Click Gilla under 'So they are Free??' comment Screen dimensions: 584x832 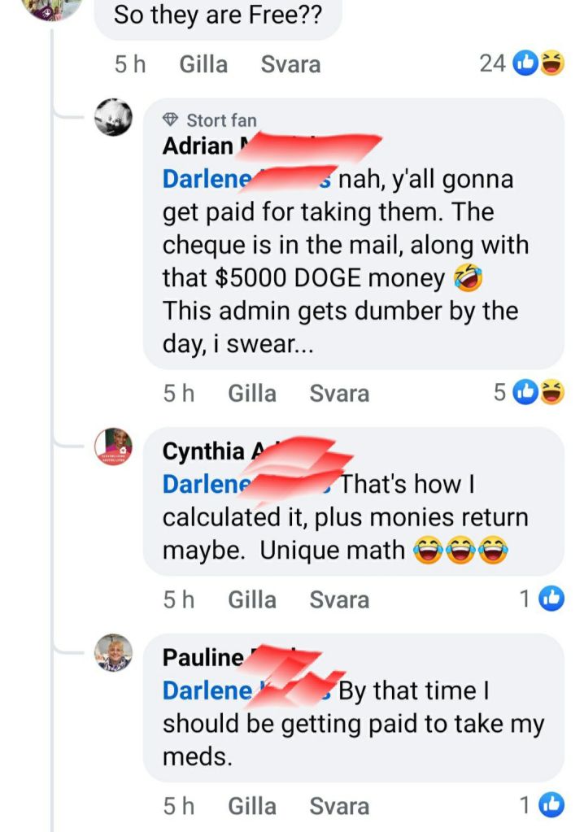coord(203,64)
